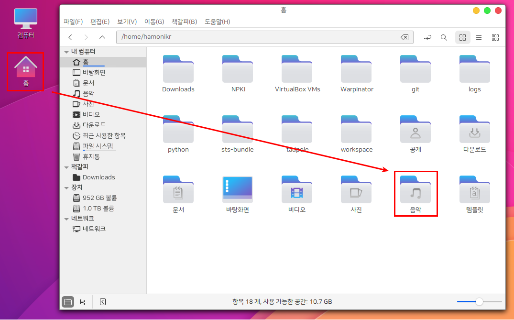The image size is (514, 320).
Task: Click the /home/hamonikr path field
Action: click(x=258, y=37)
